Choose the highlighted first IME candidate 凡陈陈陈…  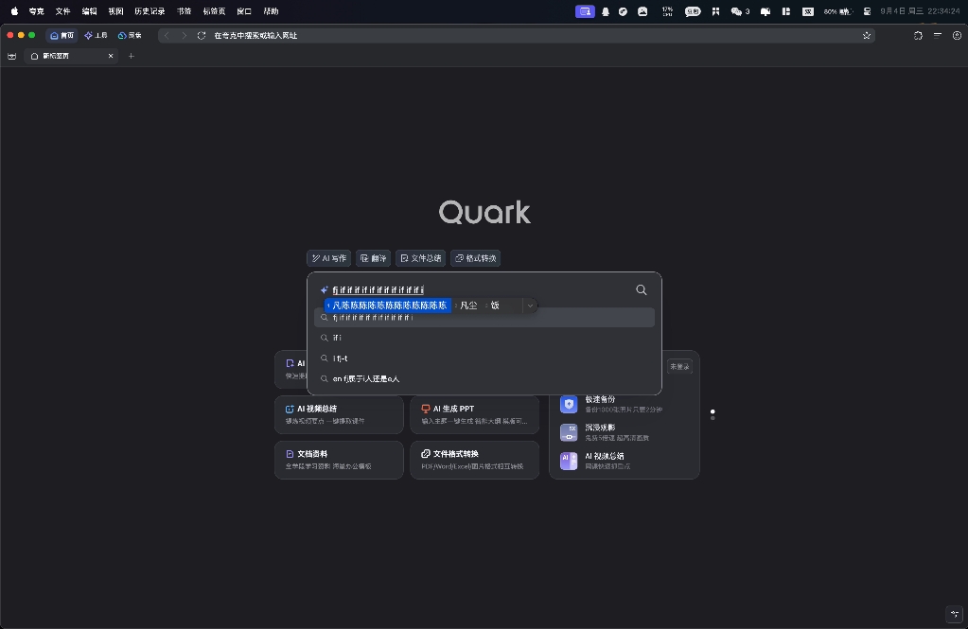388,306
